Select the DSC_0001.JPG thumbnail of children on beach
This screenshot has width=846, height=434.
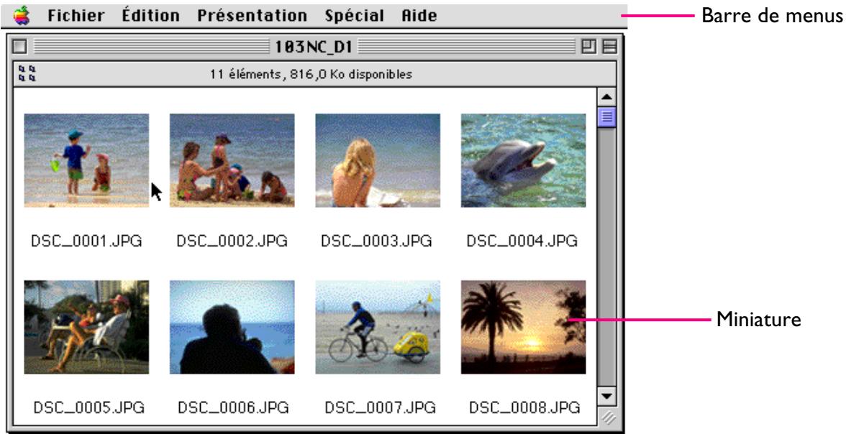86,160
